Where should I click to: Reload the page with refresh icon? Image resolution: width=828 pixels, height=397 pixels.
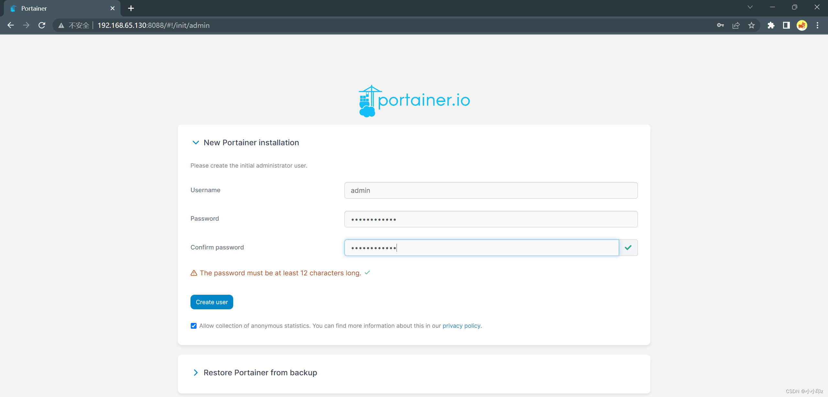pos(42,25)
